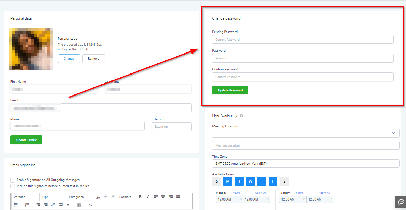
Task: Click Apply All link for Monday
Action: click(261, 193)
